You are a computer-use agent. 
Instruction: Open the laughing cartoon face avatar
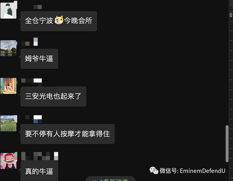pyautogui.click(x=9, y=161)
